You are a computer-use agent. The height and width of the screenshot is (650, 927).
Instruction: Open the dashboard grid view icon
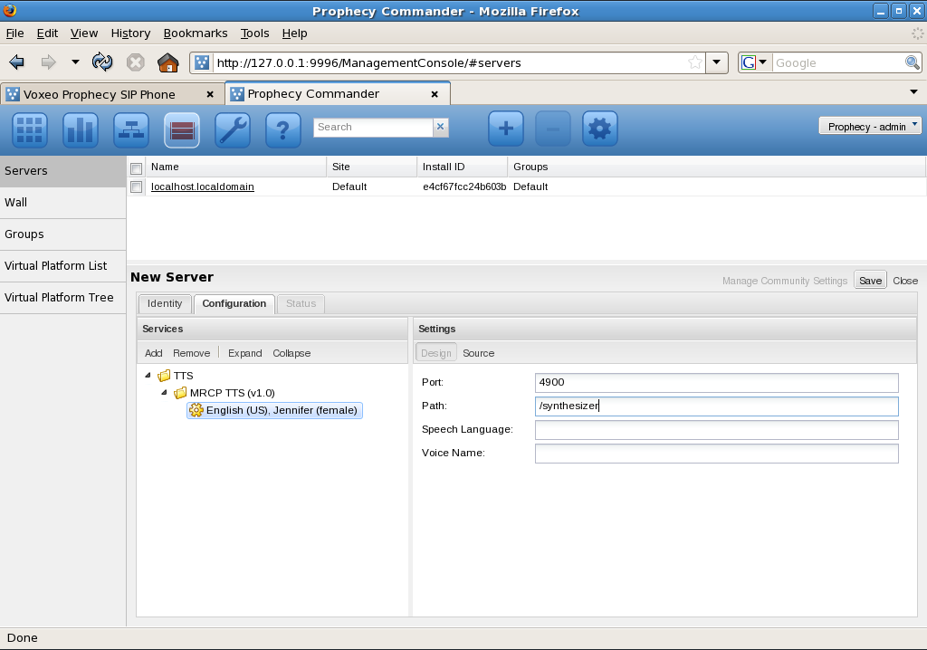point(30,129)
